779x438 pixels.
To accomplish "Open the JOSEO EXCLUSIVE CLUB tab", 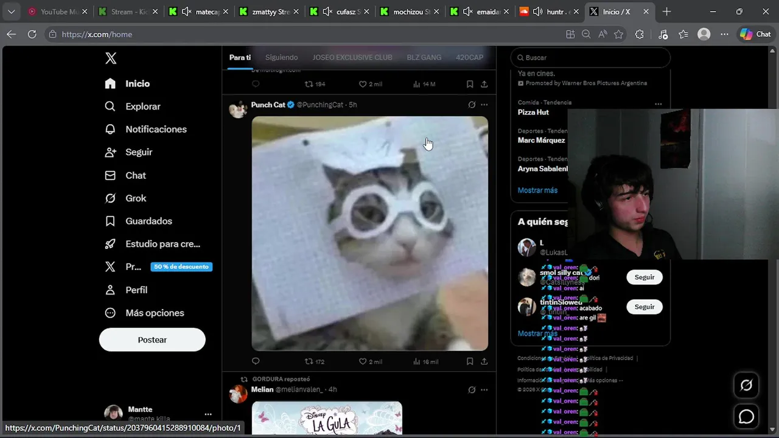I will tap(352, 57).
